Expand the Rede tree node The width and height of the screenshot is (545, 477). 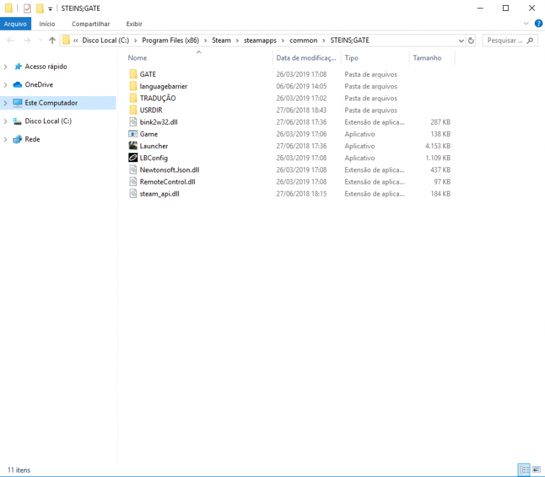(x=5, y=139)
